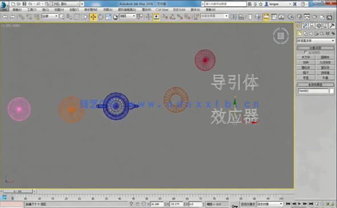Viewport: 337px width, 208px height.
Task: Open the named selection sets dropdown
Action: tap(215, 16)
